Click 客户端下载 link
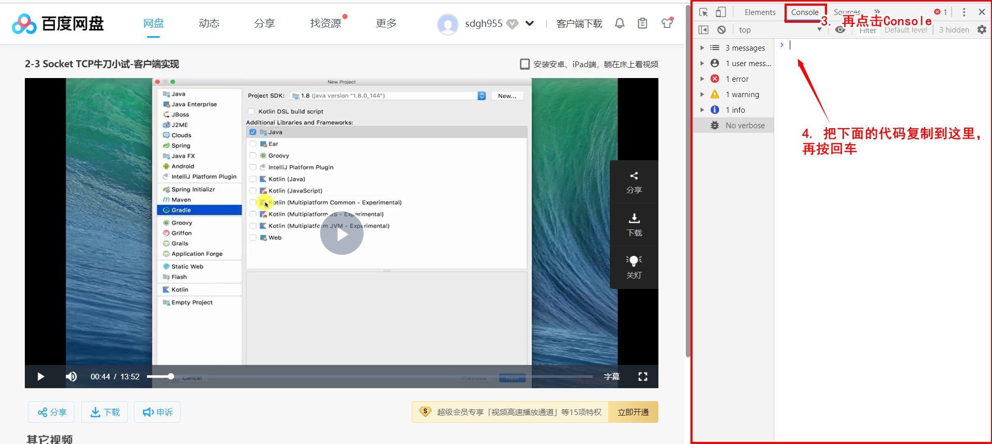The image size is (992, 444). 579,24
